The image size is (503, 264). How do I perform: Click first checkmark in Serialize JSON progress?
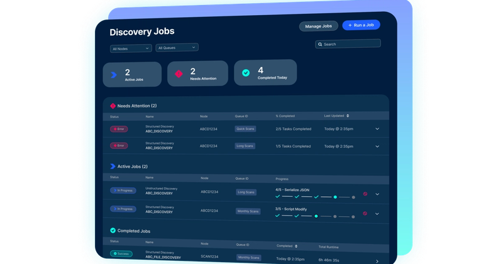coord(277,196)
